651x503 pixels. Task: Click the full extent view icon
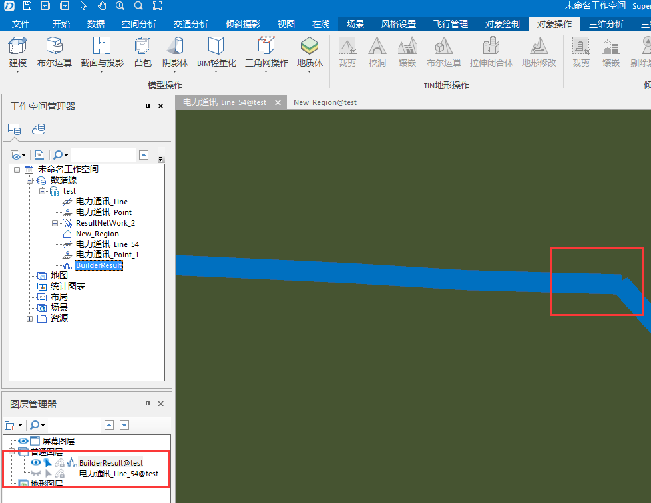pos(157,5)
